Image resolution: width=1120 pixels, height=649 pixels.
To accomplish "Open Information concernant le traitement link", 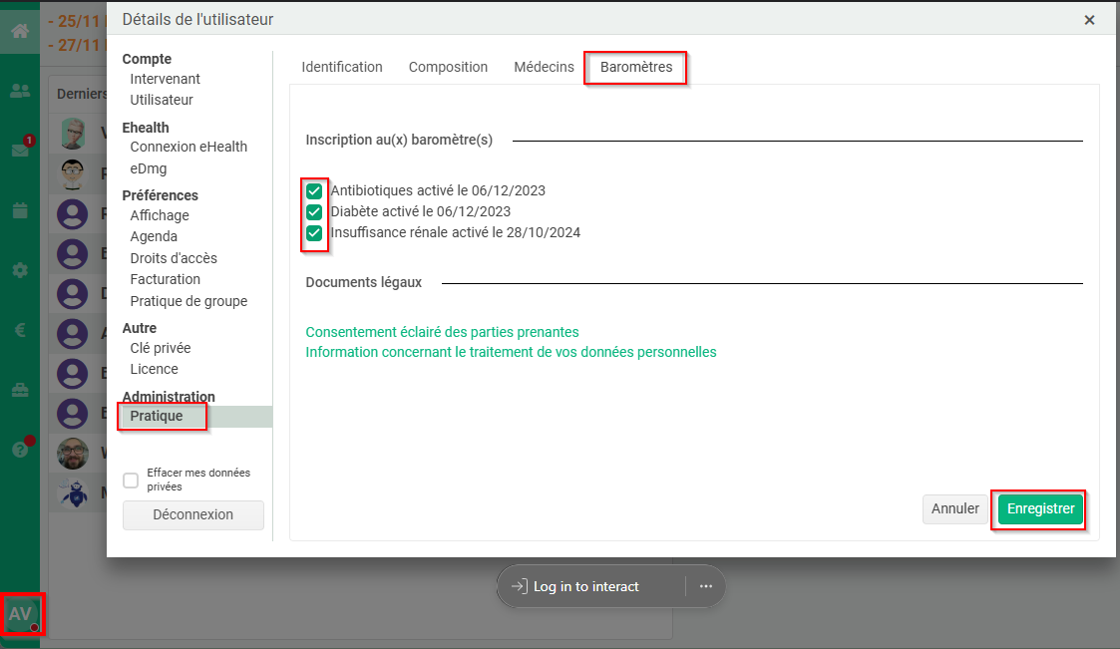I will pyautogui.click(x=511, y=352).
